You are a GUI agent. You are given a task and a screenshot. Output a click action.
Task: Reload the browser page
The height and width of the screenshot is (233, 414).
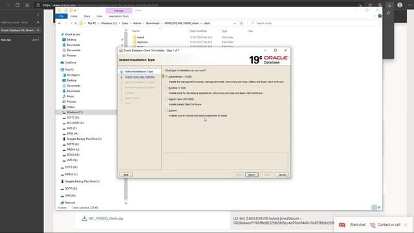[17, 5]
